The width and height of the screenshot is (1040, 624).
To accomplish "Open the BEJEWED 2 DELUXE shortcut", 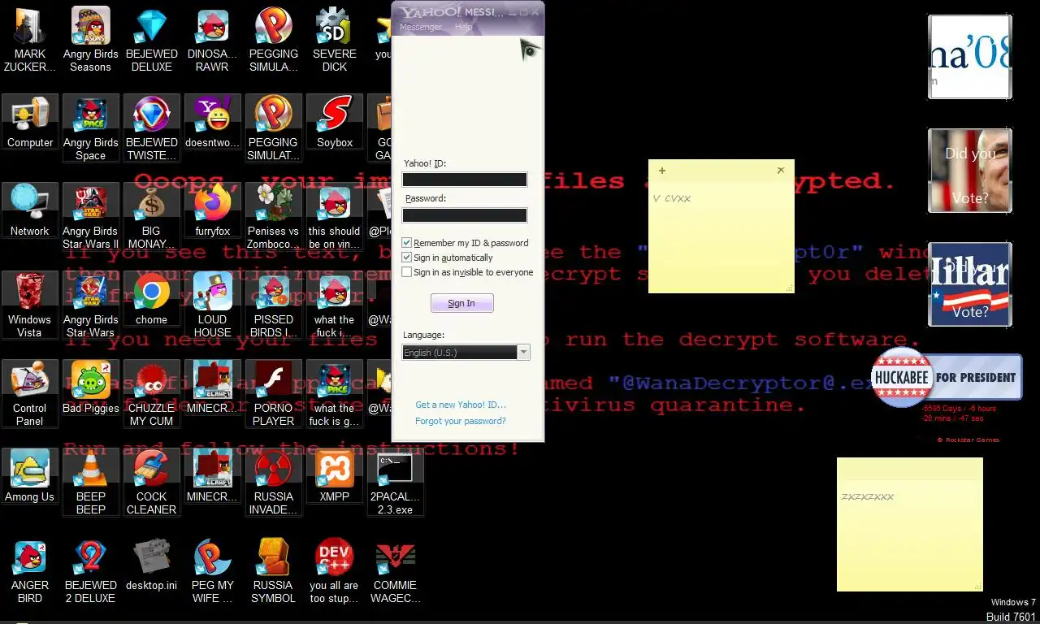I will click(90, 570).
